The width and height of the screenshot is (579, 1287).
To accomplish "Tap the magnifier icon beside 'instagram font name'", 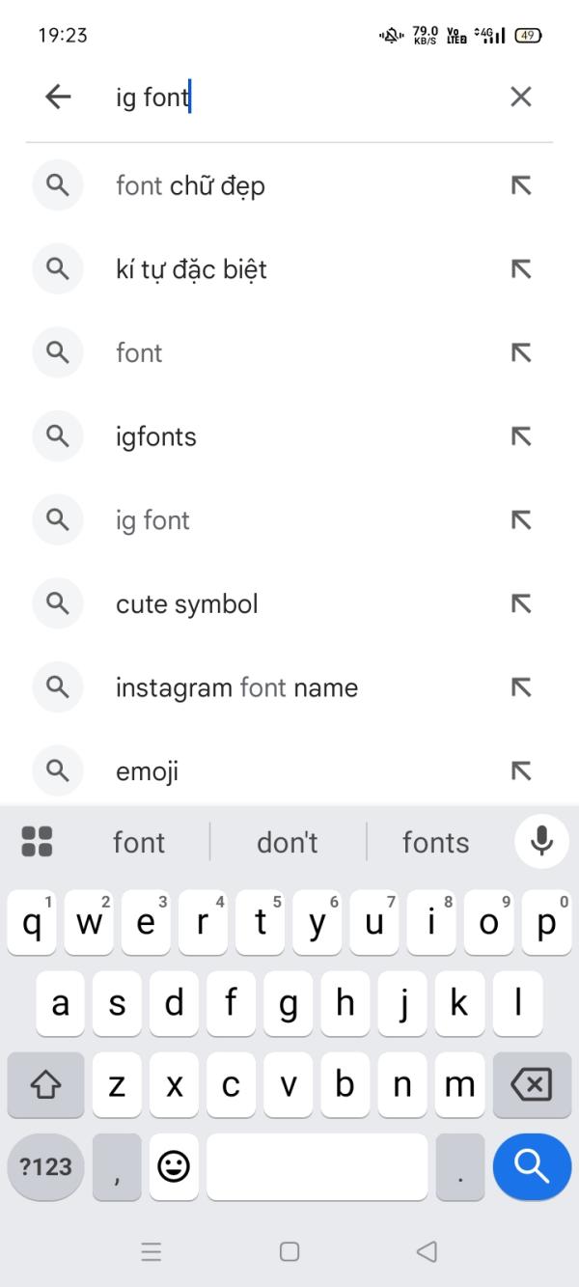I will [x=58, y=687].
